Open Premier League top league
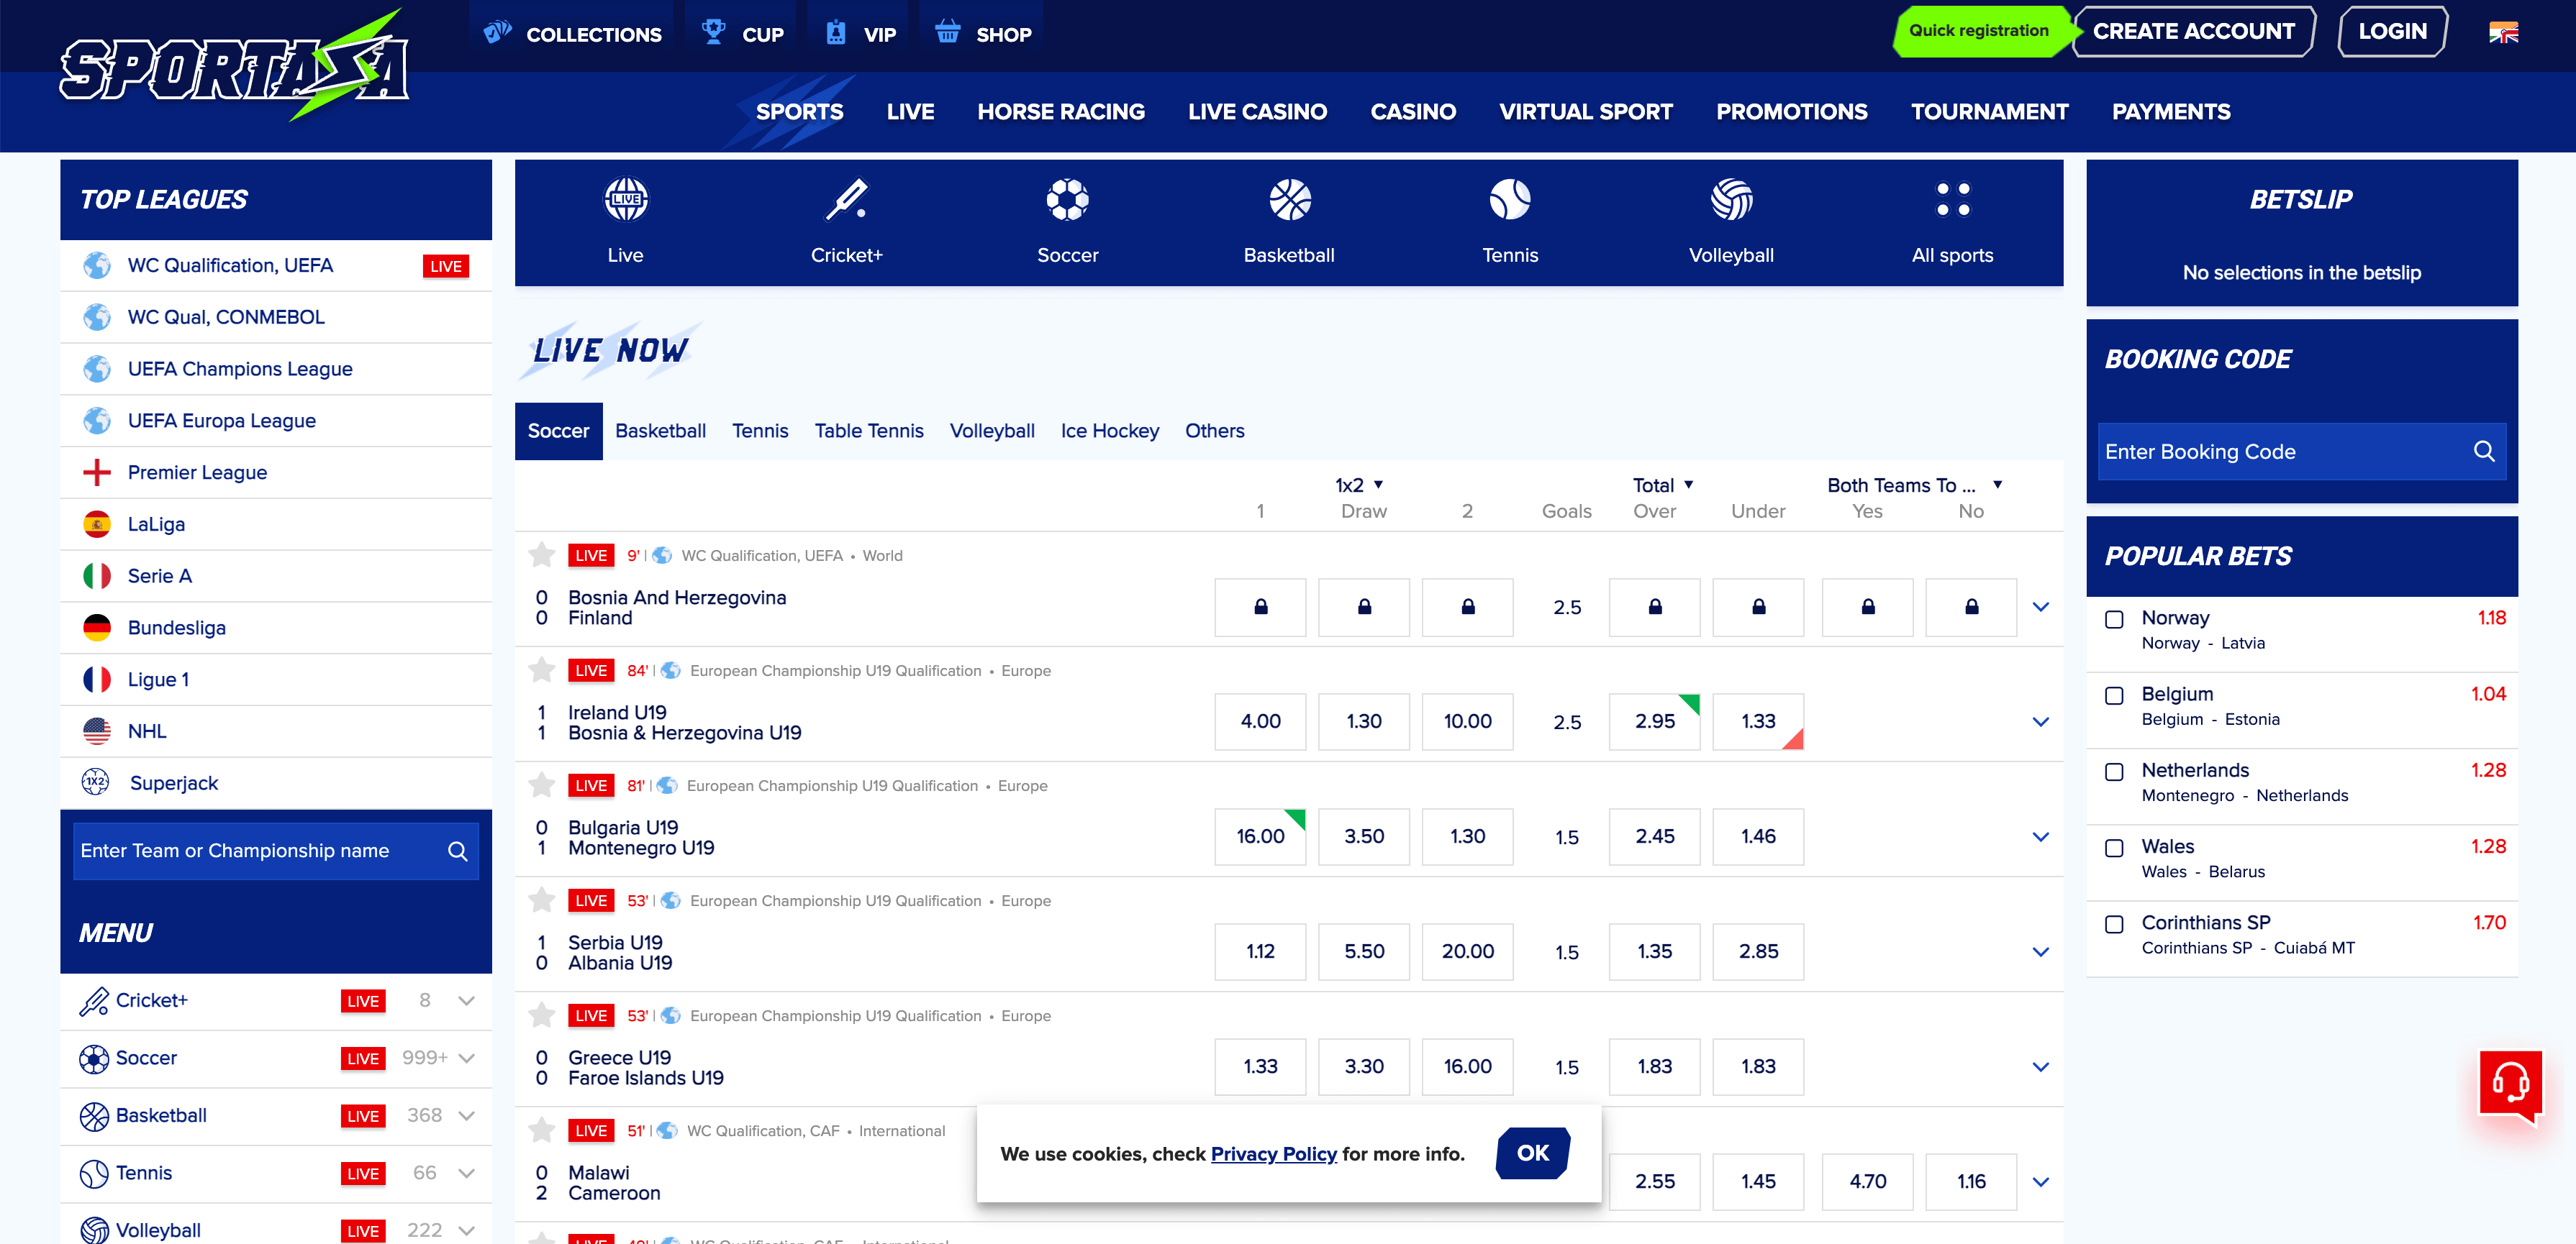Screen dimensions: 2576x1244 [276, 472]
